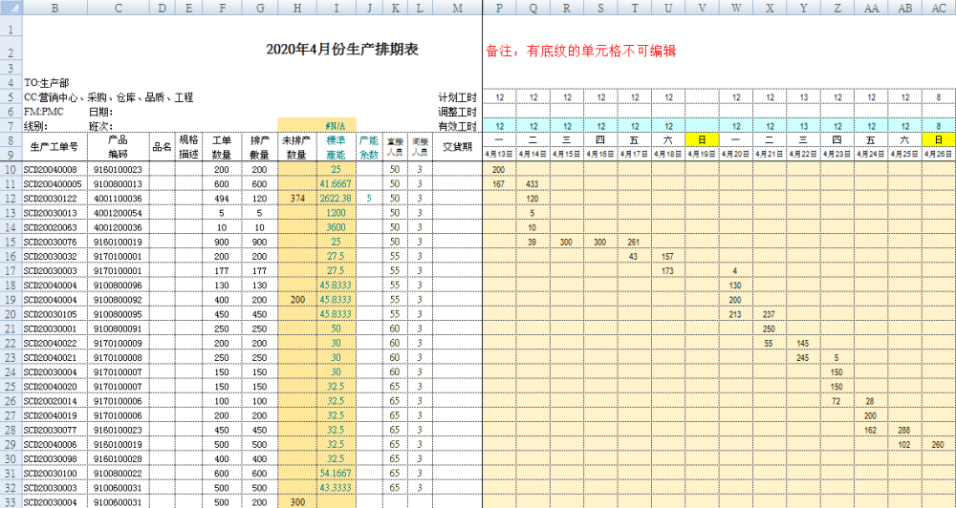Image resolution: width=956 pixels, height=508 pixels.
Task: Click the 245 cell under 4月22日
Action: 804,357
